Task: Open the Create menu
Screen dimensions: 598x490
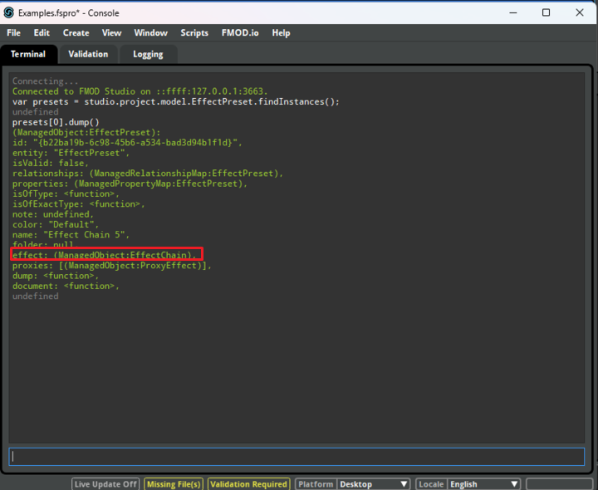Action: point(76,32)
